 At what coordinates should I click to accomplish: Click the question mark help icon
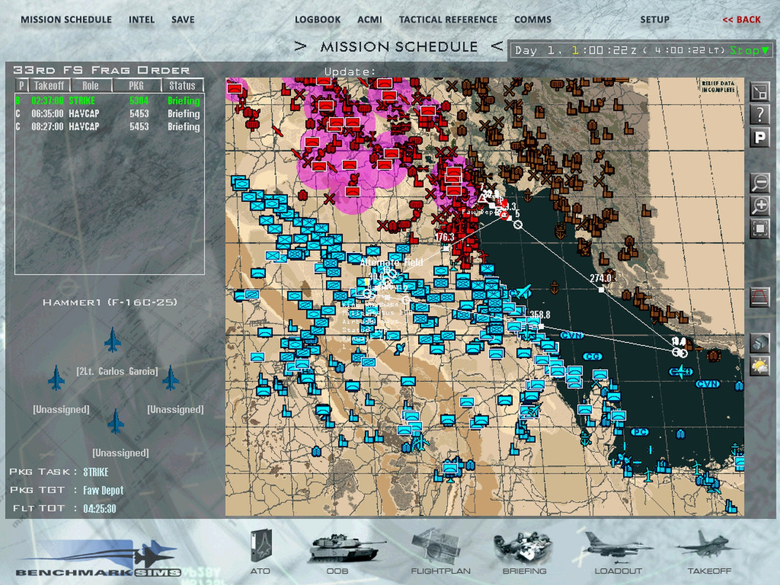(760, 114)
